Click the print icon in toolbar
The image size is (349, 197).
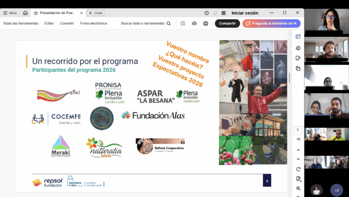206,23
